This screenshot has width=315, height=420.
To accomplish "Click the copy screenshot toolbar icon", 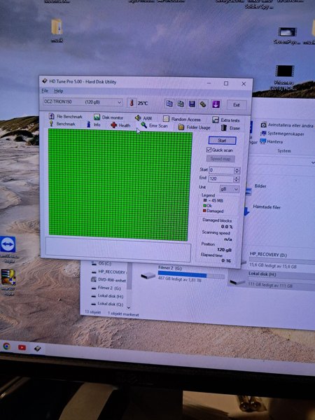I will [x=181, y=104].
